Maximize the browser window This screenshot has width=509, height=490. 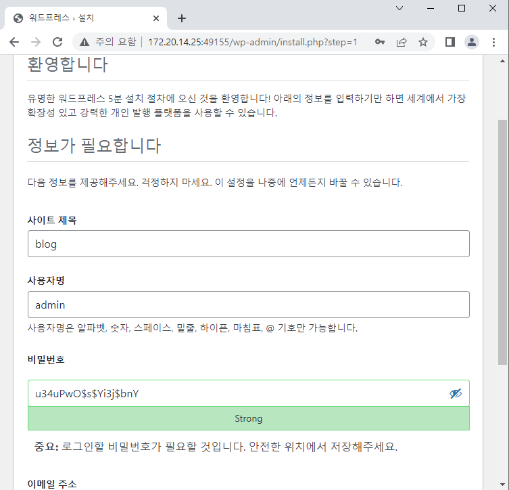coord(462,8)
